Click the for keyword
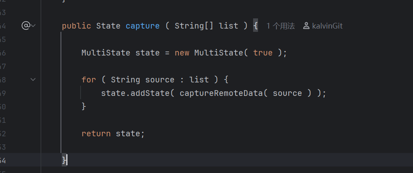The width and height of the screenshot is (413, 173). [88, 80]
